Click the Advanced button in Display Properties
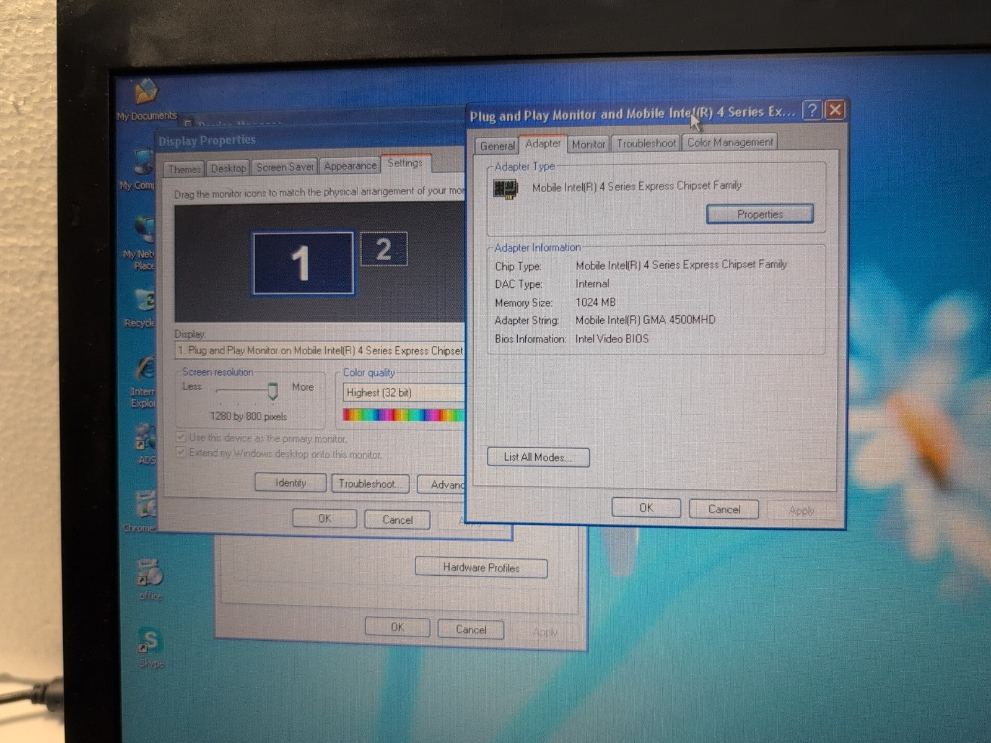 point(441,485)
